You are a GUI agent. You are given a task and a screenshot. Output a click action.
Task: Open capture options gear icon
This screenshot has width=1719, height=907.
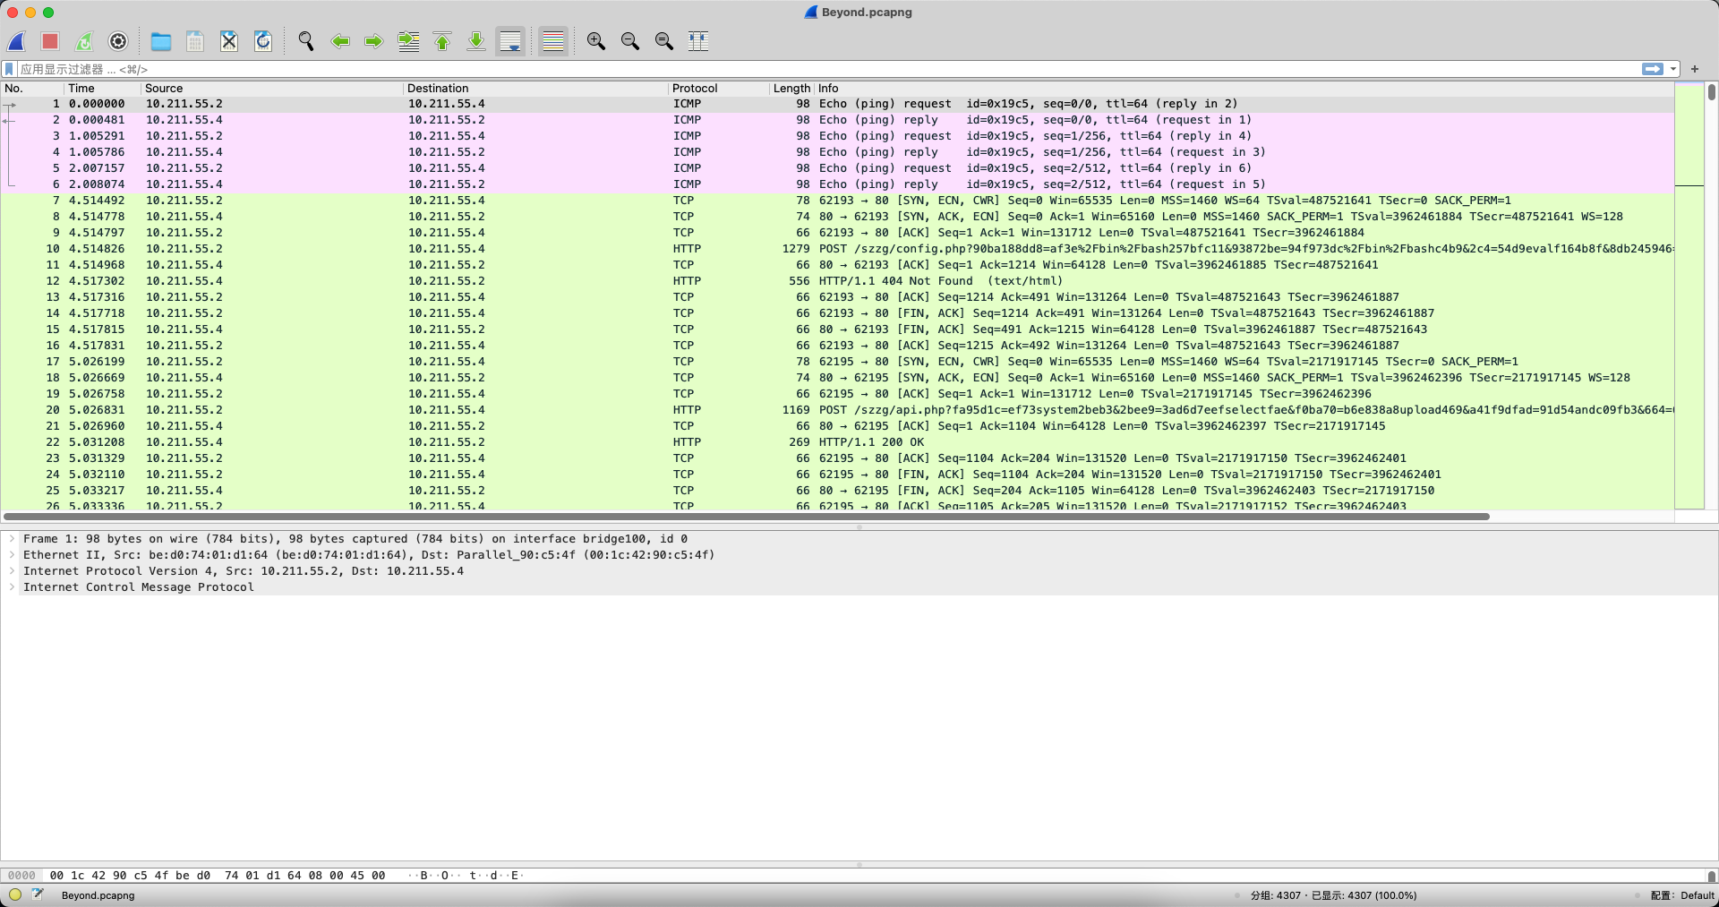point(118,41)
